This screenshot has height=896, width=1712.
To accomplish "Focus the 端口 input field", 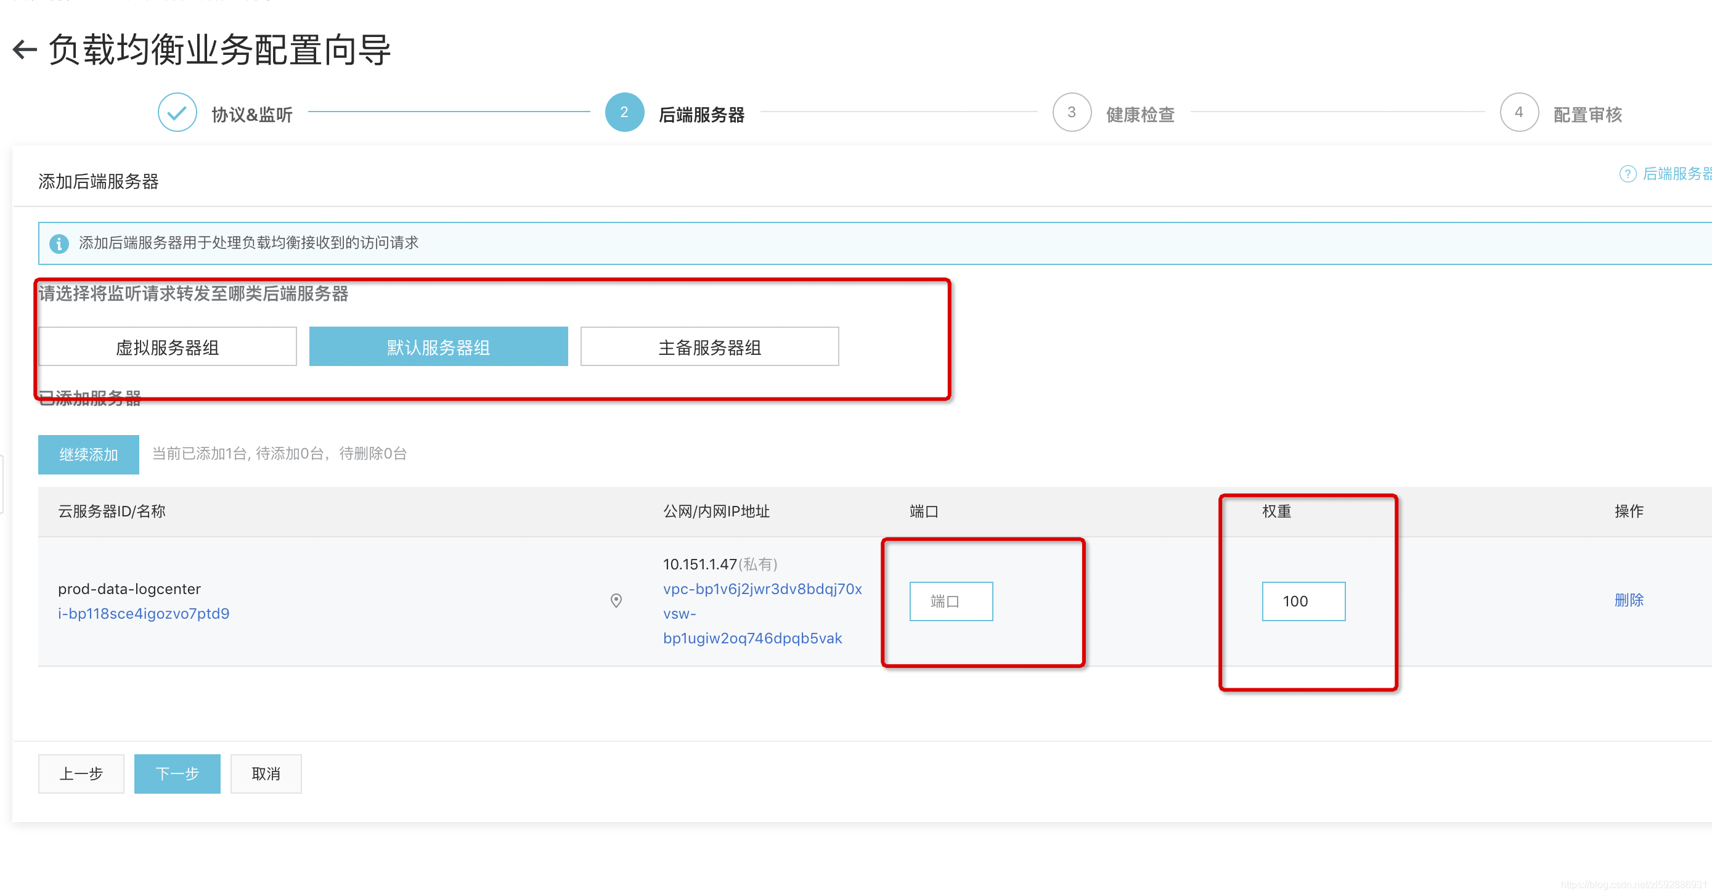I will point(950,601).
